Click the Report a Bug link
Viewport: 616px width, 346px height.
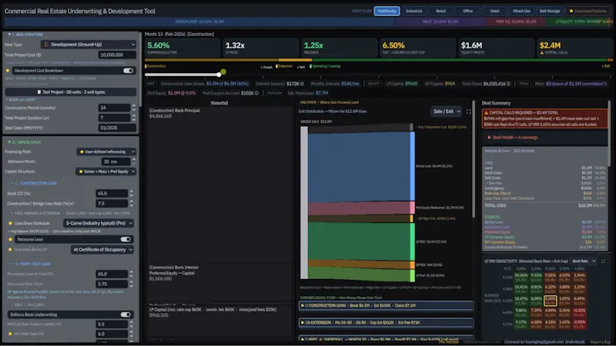tap(601, 342)
